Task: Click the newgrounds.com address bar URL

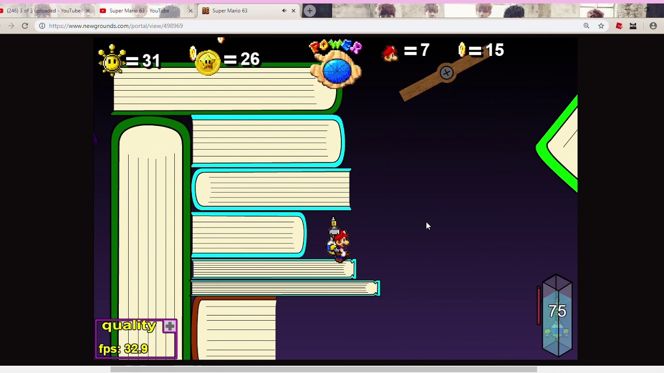Action: 116,26
